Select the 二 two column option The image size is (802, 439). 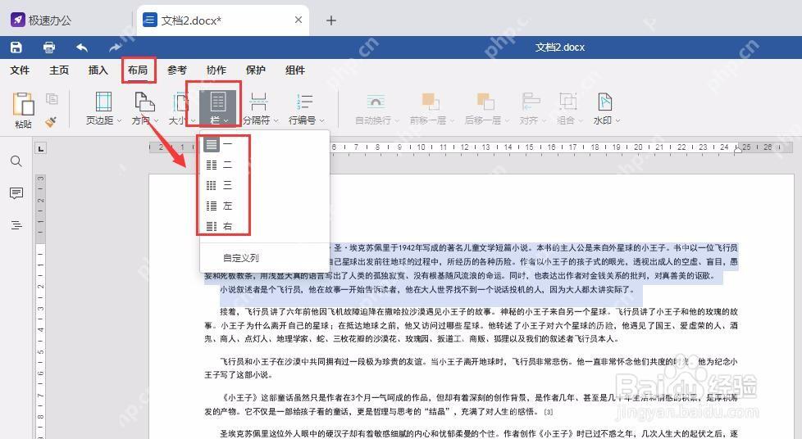click(264, 165)
